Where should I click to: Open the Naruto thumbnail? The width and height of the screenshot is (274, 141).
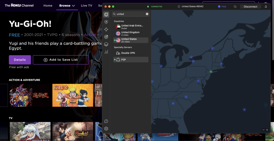click(x=73, y=95)
